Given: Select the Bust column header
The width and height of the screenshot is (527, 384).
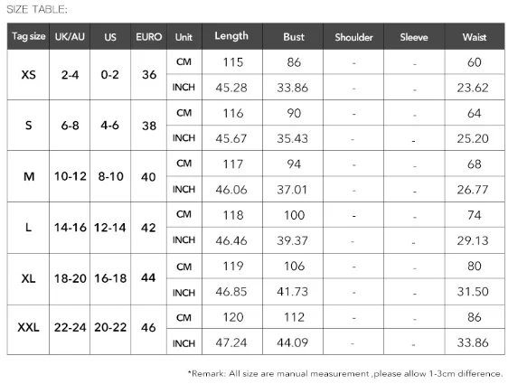Looking at the screenshot, I should pyautogui.click(x=293, y=36).
